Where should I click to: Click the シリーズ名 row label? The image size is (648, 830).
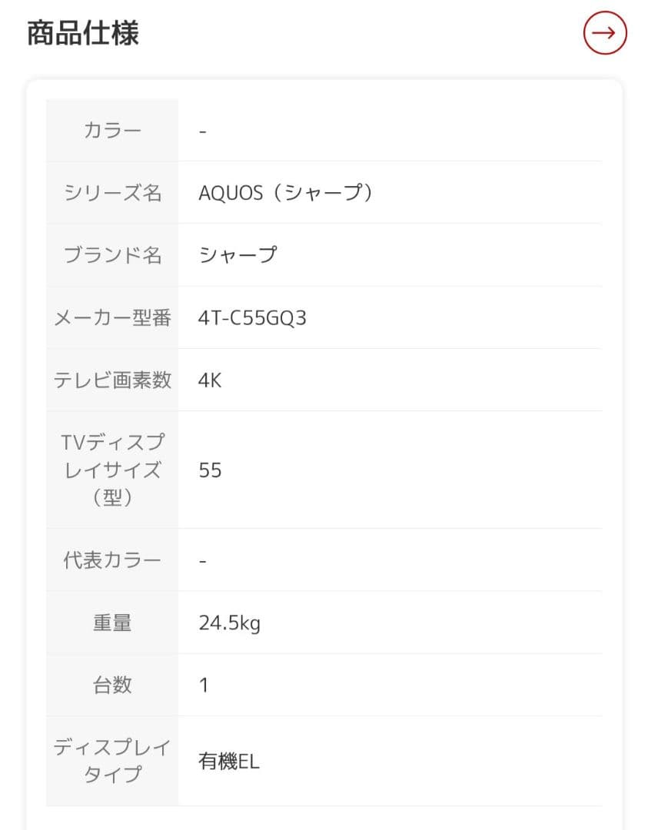(x=113, y=193)
